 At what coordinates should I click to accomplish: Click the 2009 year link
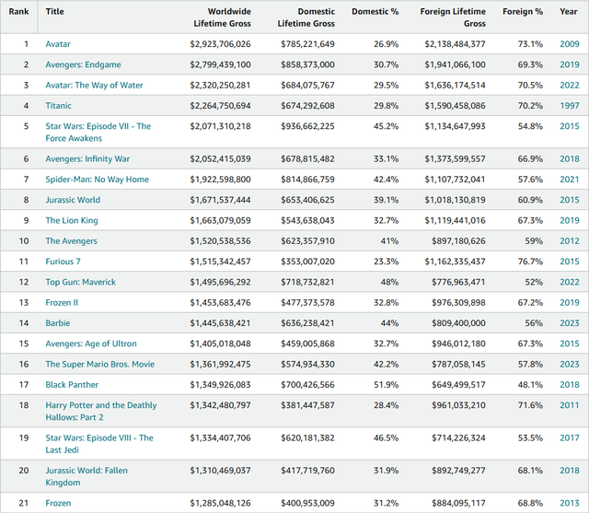(569, 43)
